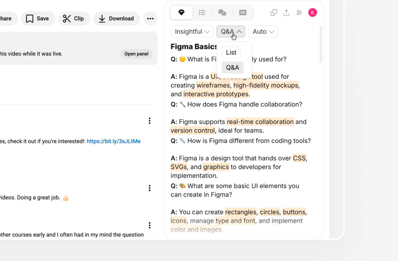This screenshot has width=398, height=261.
Task: Open the chat bubbles tab
Action: (x=222, y=13)
